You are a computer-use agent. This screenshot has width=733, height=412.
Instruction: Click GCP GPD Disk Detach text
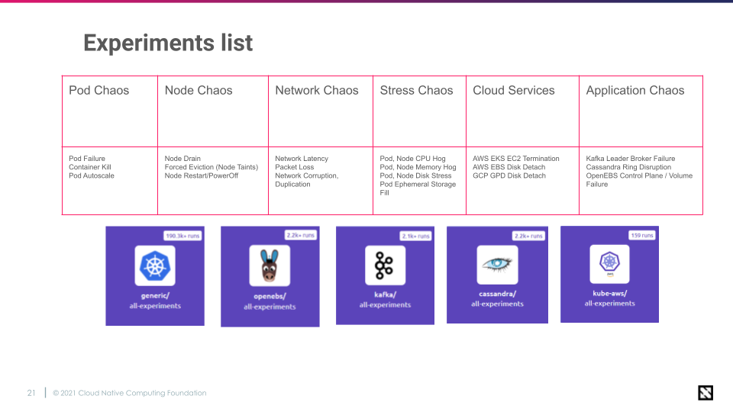coord(509,175)
